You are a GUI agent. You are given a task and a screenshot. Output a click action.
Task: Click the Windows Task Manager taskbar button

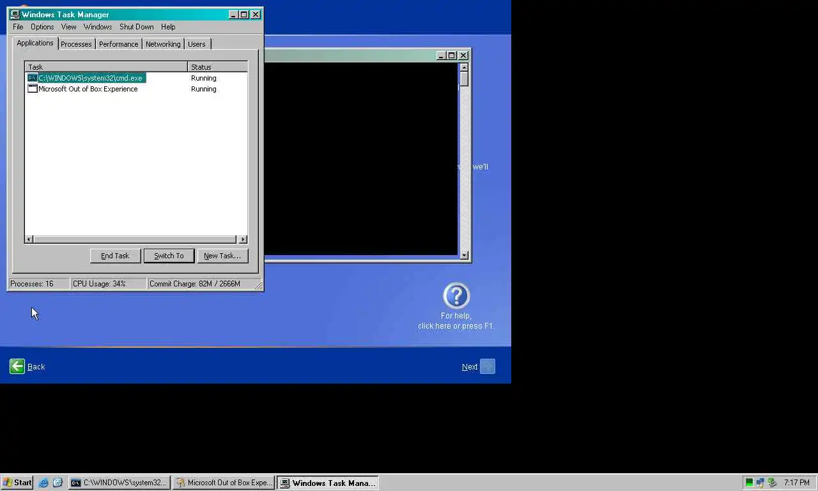pos(328,483)
